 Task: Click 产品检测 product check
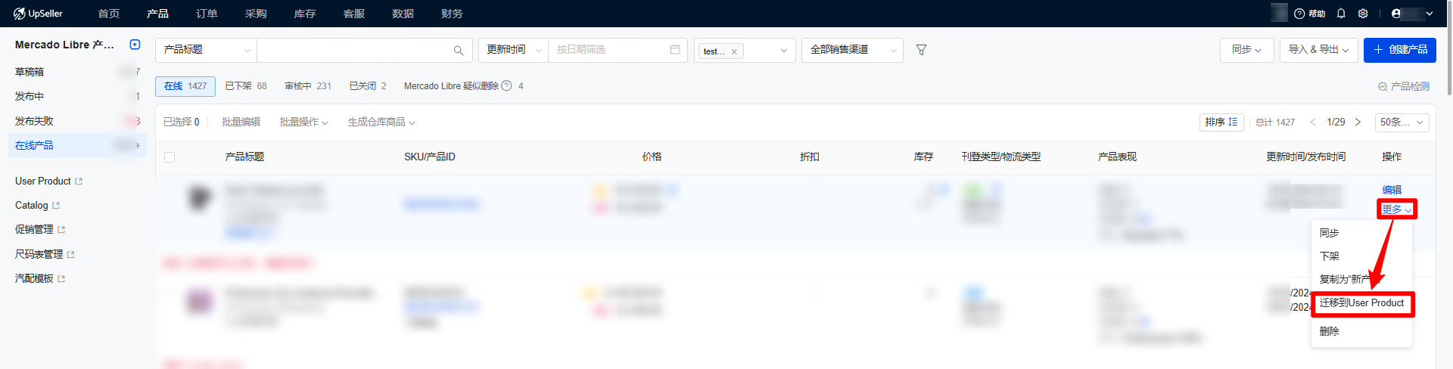pos(1404,87)
